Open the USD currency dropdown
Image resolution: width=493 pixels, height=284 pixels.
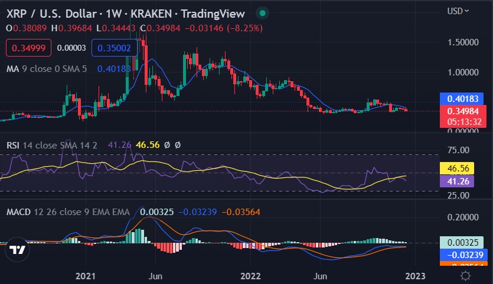click(458, 11)
